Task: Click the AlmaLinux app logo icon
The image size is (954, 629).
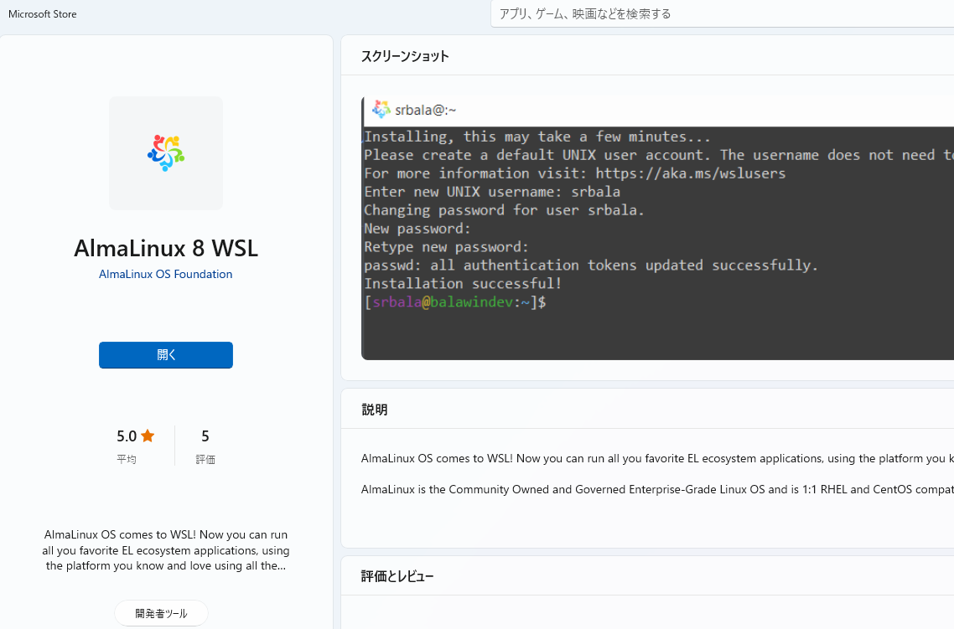Action: [x=166, y=152]
